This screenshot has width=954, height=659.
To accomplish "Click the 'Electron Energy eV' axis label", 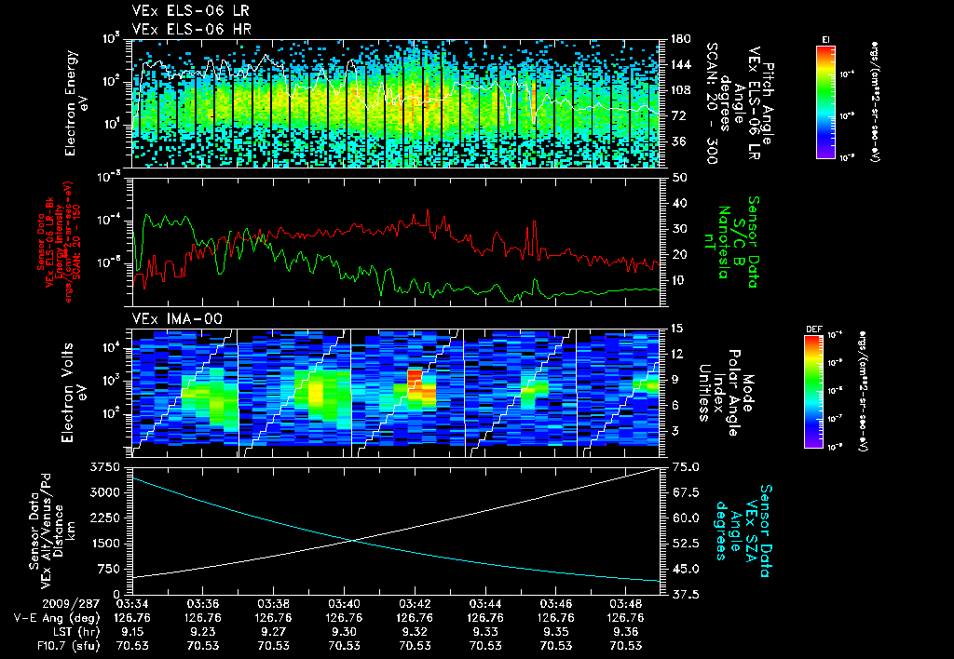I will (x=75, y=103).
